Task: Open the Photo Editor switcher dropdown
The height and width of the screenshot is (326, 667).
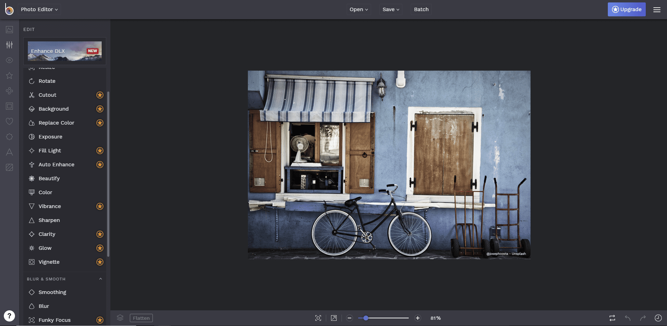Action: 39,9
